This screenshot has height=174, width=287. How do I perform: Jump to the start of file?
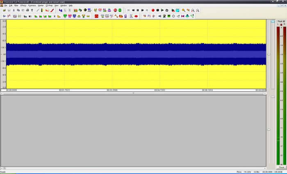tap(128, 10)
